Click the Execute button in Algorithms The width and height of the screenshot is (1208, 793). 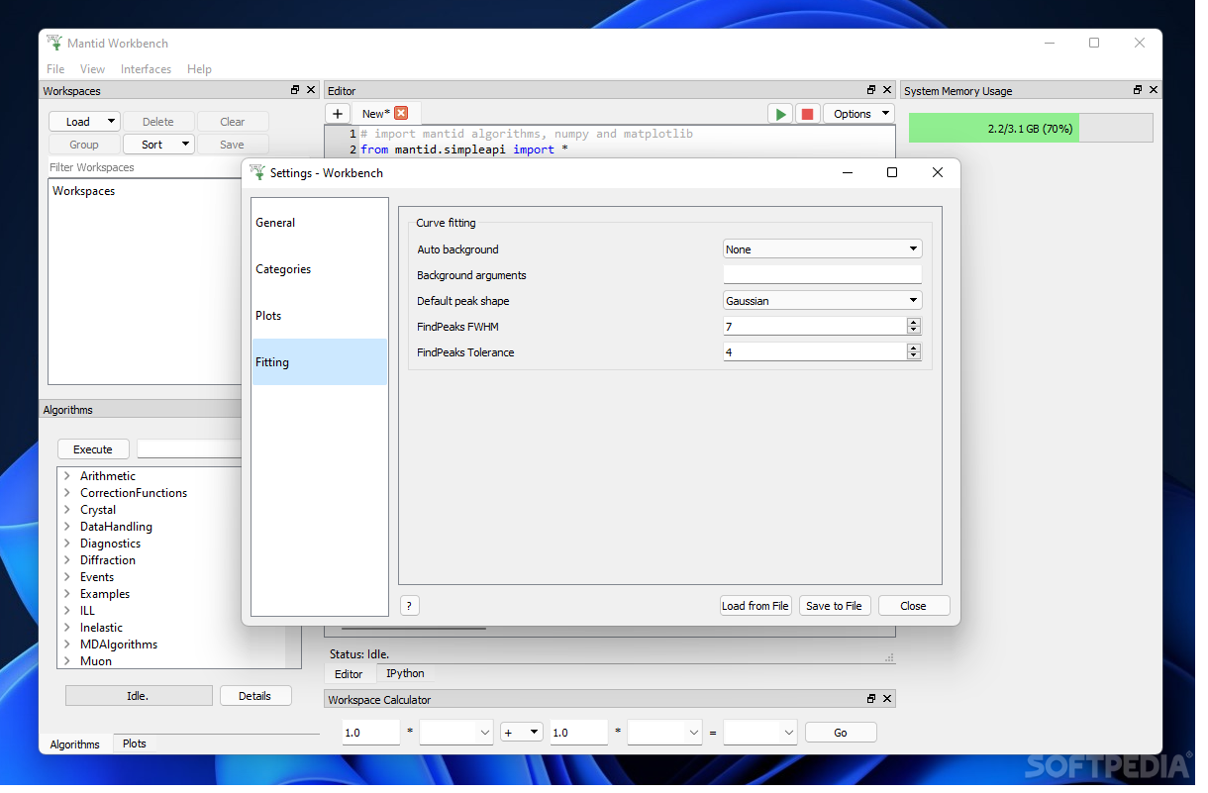(x=93, y=449)
